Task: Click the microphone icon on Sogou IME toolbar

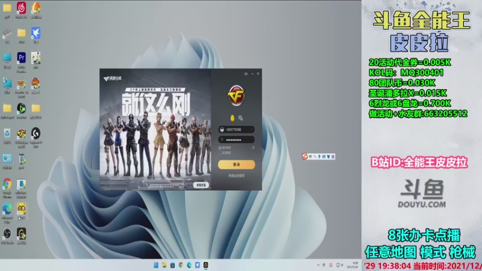Action: [319, 157]
